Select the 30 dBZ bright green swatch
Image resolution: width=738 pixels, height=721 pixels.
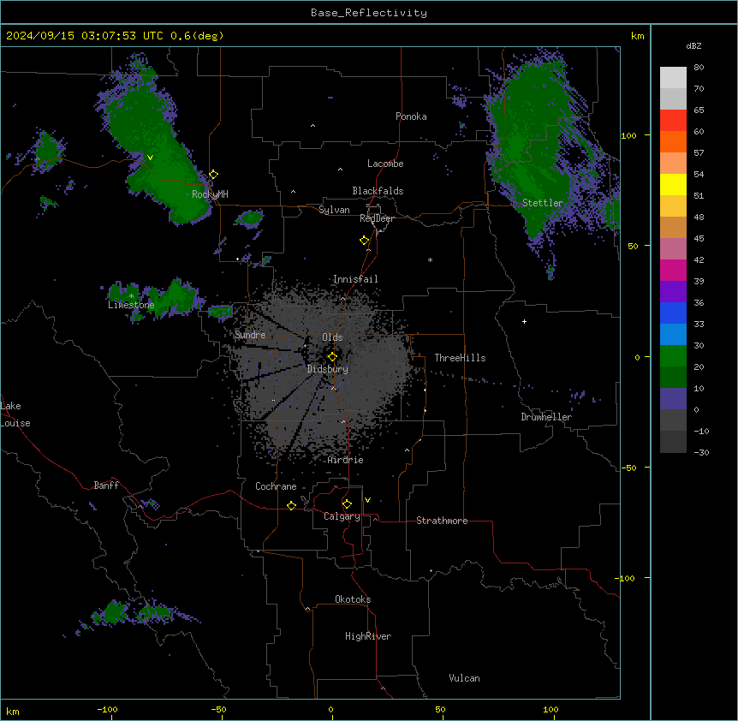[x=673, y=356]
